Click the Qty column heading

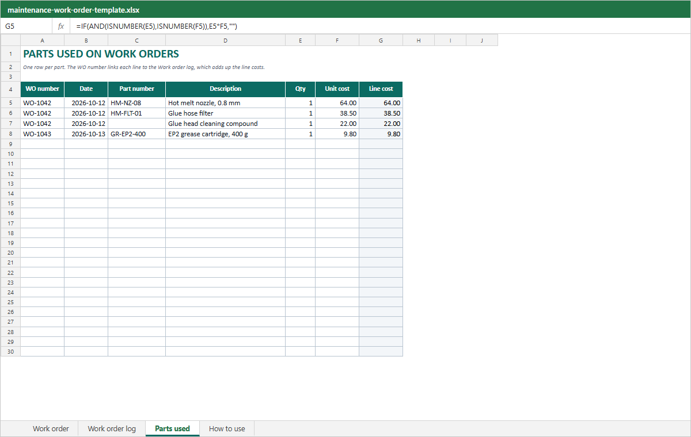point(300,89)
